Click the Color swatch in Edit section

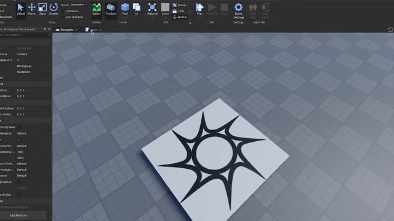(165, 7)
